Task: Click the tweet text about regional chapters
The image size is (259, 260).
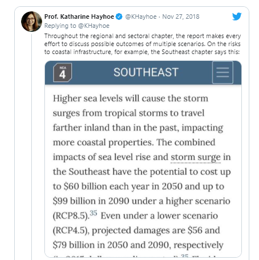Action: click(142, 44)
